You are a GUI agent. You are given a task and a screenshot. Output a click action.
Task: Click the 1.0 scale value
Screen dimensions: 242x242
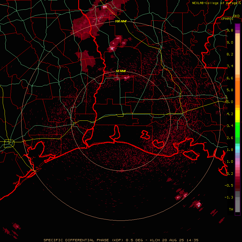point(230,162)
